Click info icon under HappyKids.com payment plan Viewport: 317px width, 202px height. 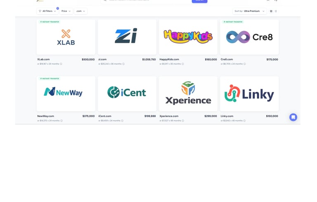point(183,64)
